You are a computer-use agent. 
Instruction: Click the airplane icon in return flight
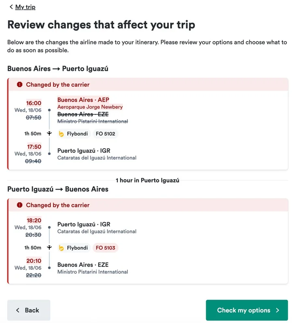pyautogui.click(x=49, y=248)
